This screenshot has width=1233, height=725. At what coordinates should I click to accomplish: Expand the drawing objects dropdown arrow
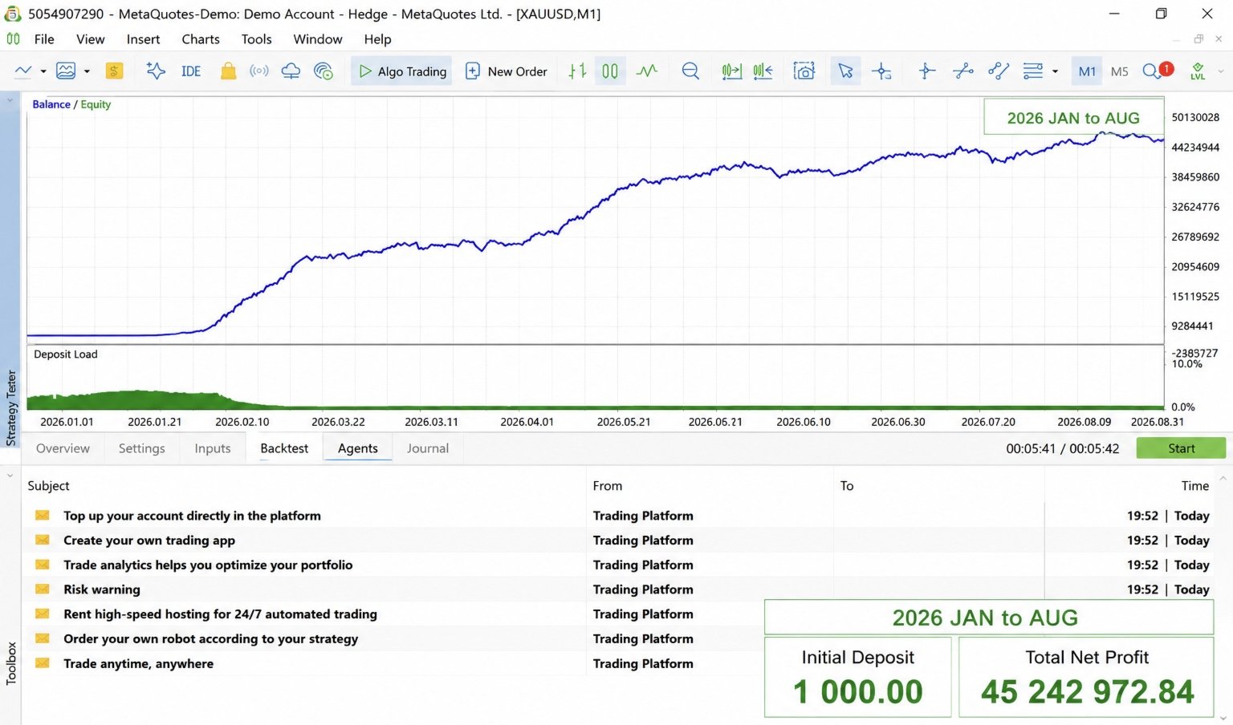(x=1055, y=71)
